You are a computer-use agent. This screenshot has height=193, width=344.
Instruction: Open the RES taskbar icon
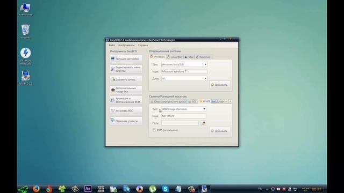(101, 189)
